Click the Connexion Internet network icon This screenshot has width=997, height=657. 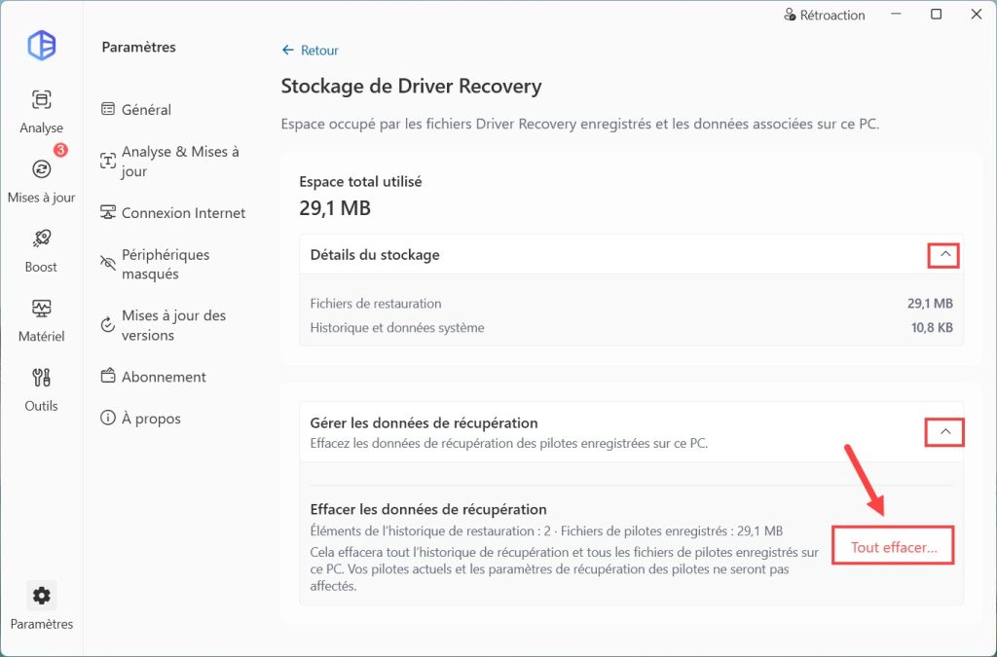[108, 212]
